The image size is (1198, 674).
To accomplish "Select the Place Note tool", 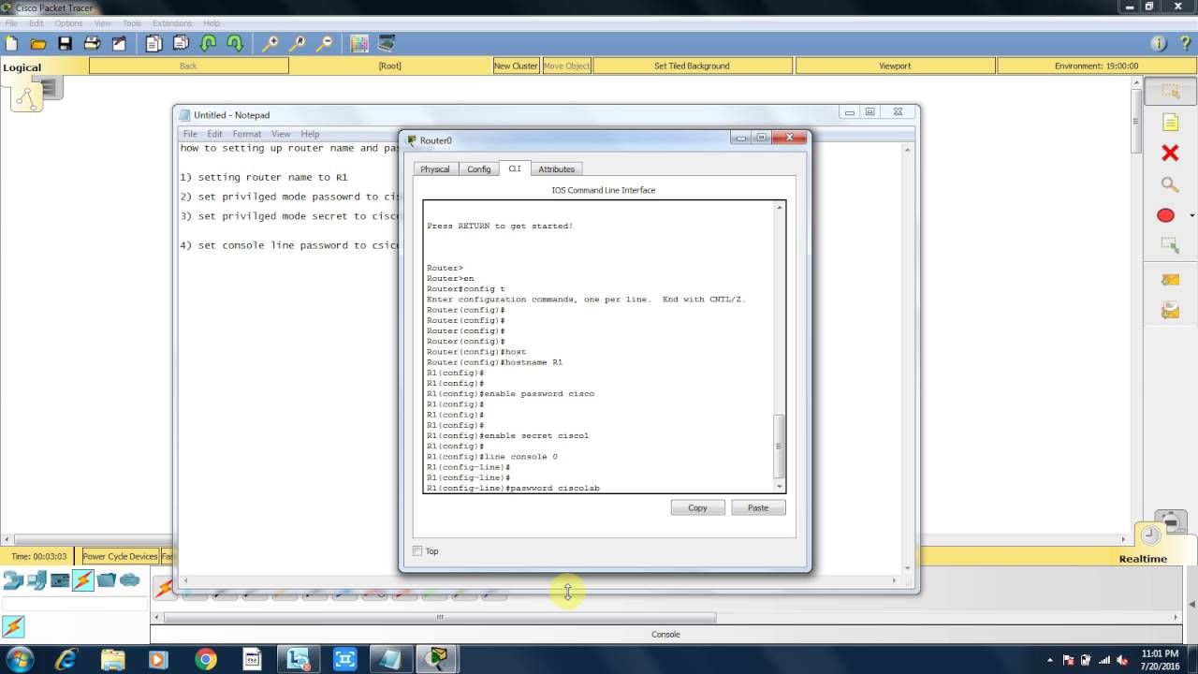I will 1170,123.
